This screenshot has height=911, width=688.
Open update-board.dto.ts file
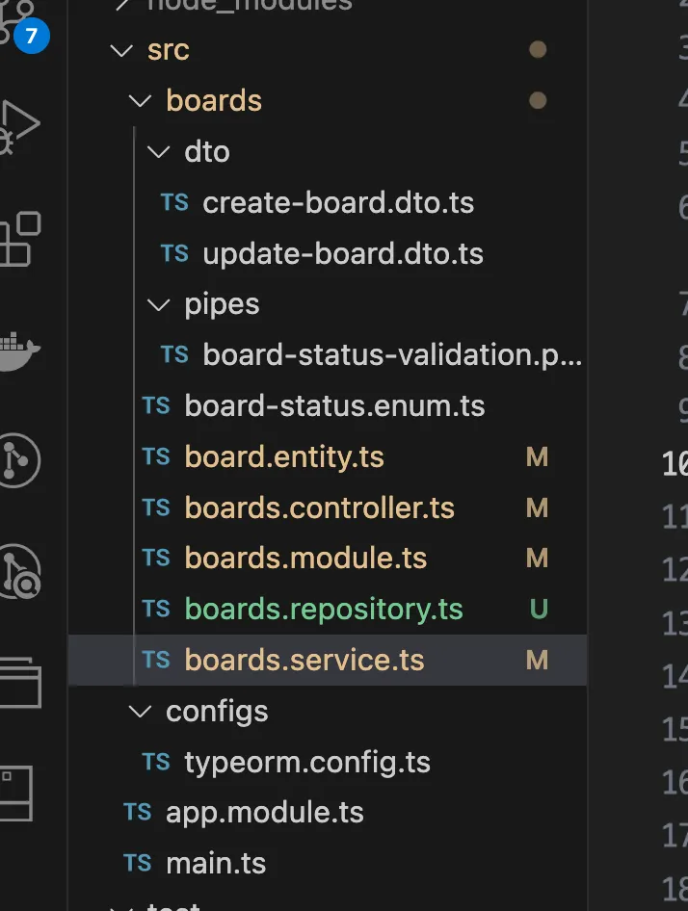pos(342,254)
